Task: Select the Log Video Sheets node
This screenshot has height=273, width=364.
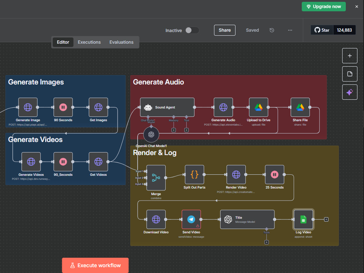Action: (x=304, y=219)
